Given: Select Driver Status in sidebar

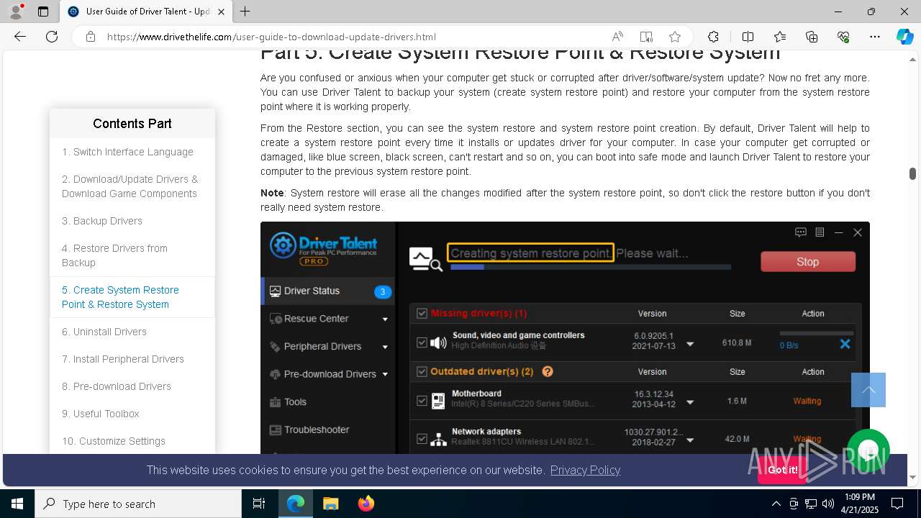Looking at the screenshot, I should (327, 291).
